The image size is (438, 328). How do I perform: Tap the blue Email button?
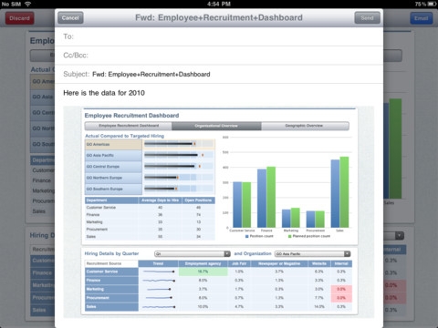(422, 18)
